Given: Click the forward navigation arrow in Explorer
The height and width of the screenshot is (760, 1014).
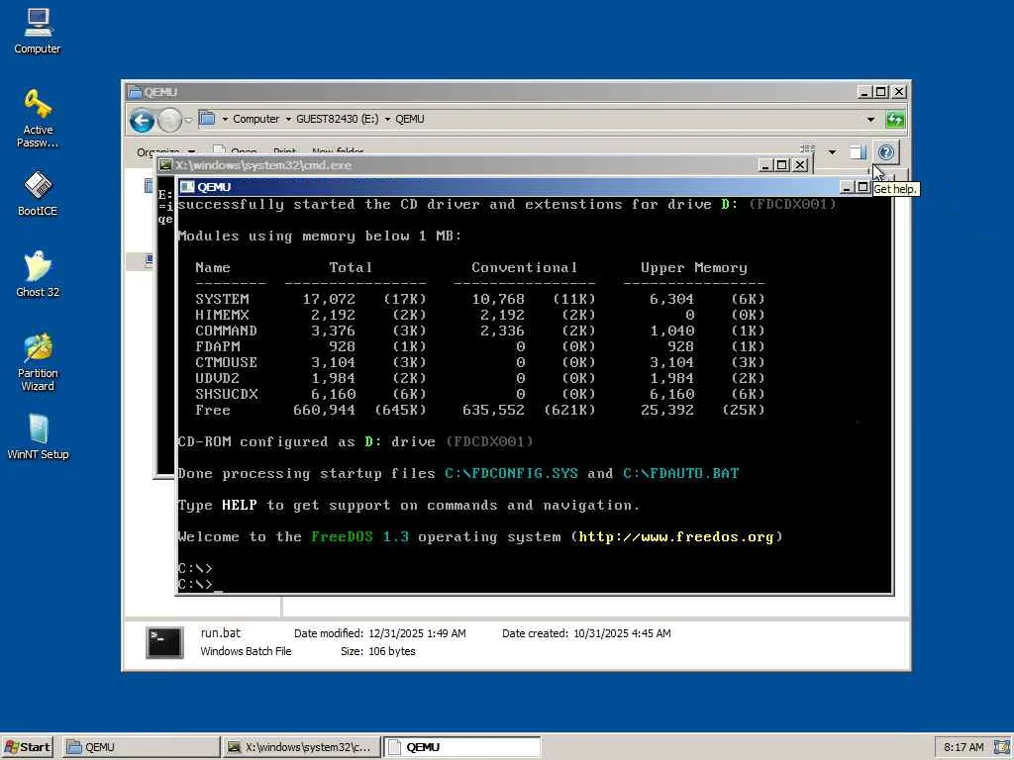Looking at the screenshot, I should pos(169,120).
